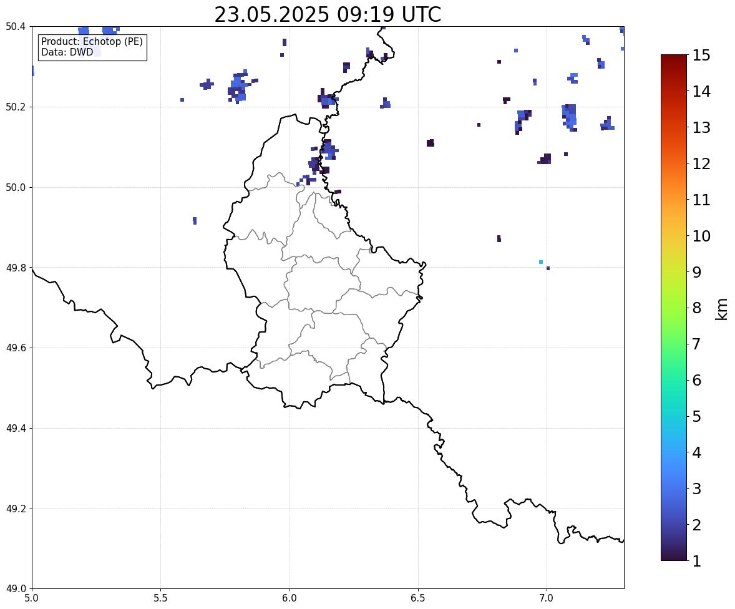Click the x-axis longitude label "7.0"
The height and width of the screenshot is (609, 735).
[x=547, y=598]
